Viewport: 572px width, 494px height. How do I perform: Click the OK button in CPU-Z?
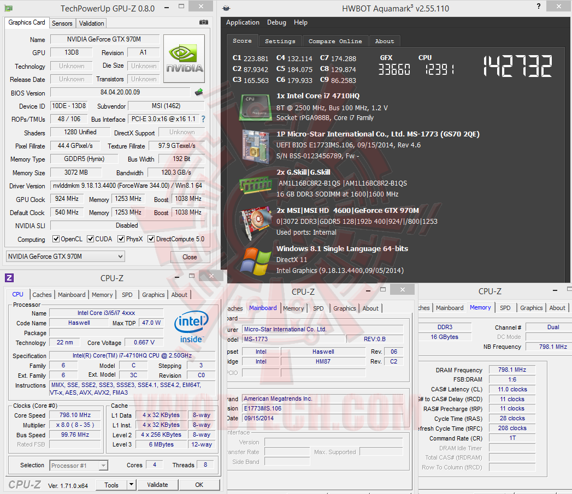[x=199, y=485]
